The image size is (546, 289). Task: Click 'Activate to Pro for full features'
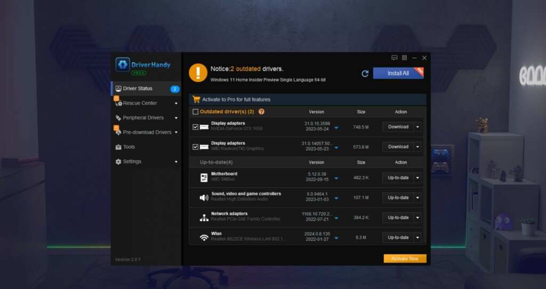[x=236, y=100]
